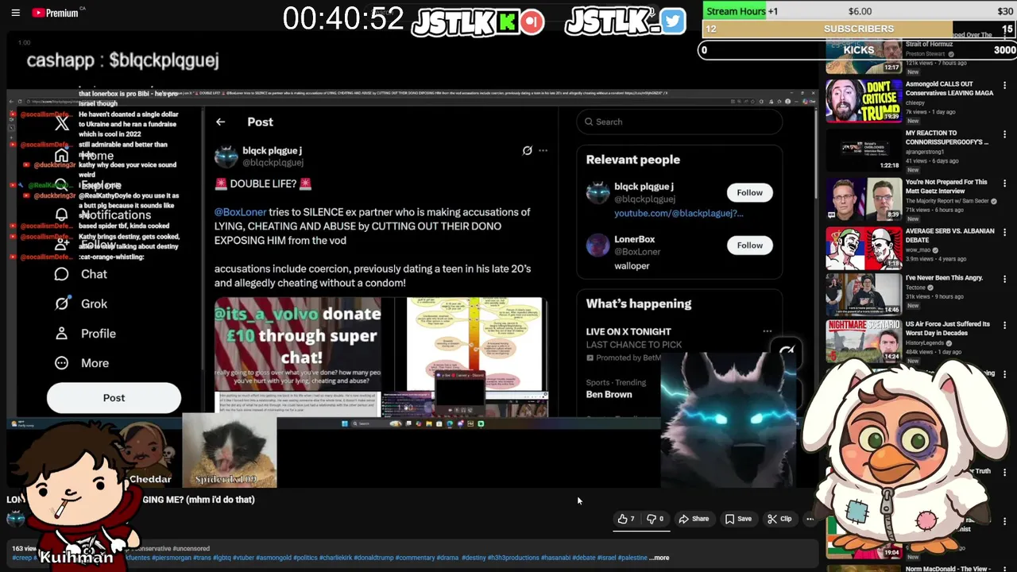Open options menu for I've Never Been This Angry
This screenshot has height=572, width=1017.
1005,280
